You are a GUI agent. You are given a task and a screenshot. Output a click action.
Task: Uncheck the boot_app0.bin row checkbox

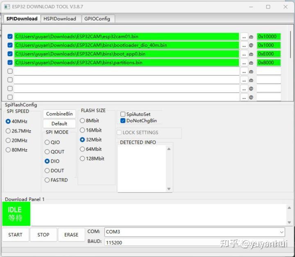click(10, 54)
